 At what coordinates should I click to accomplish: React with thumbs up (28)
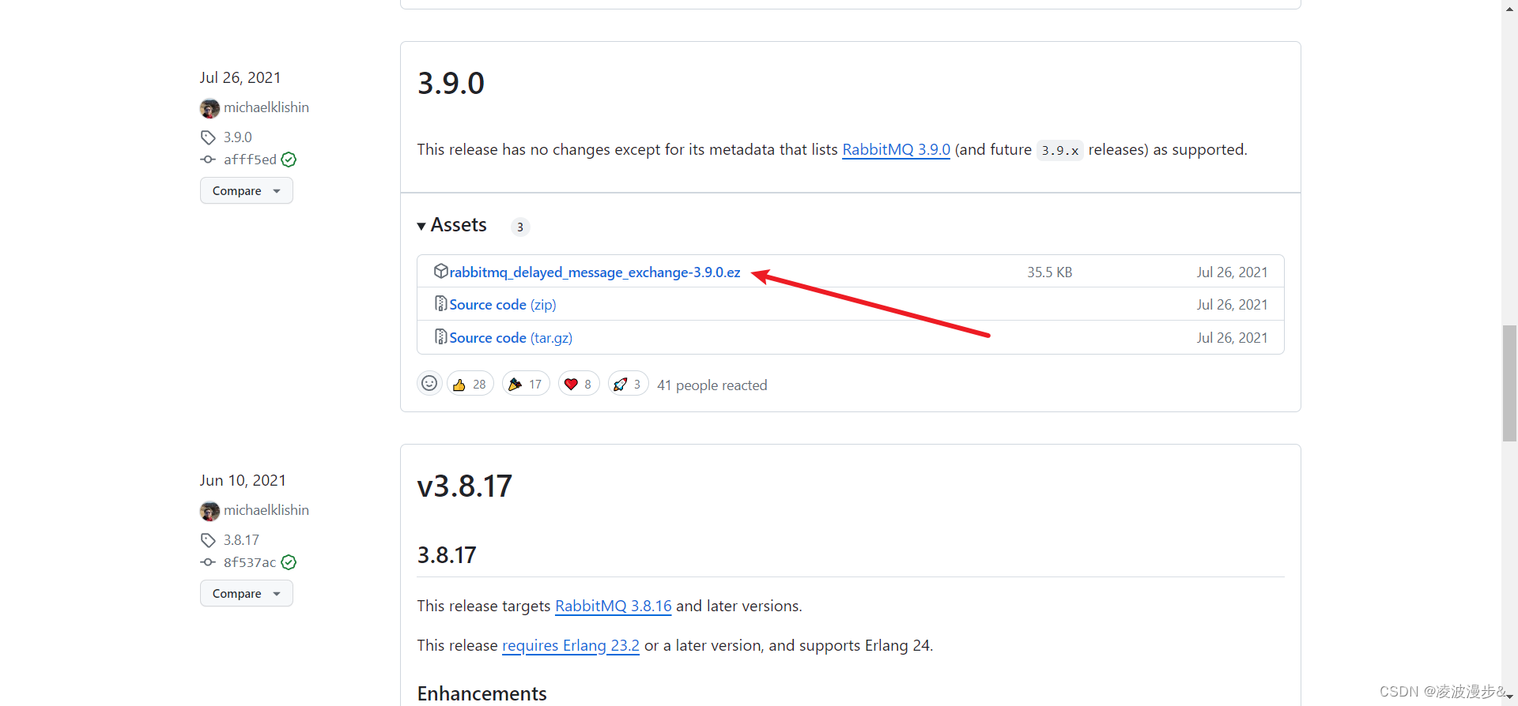coord(470,384)
